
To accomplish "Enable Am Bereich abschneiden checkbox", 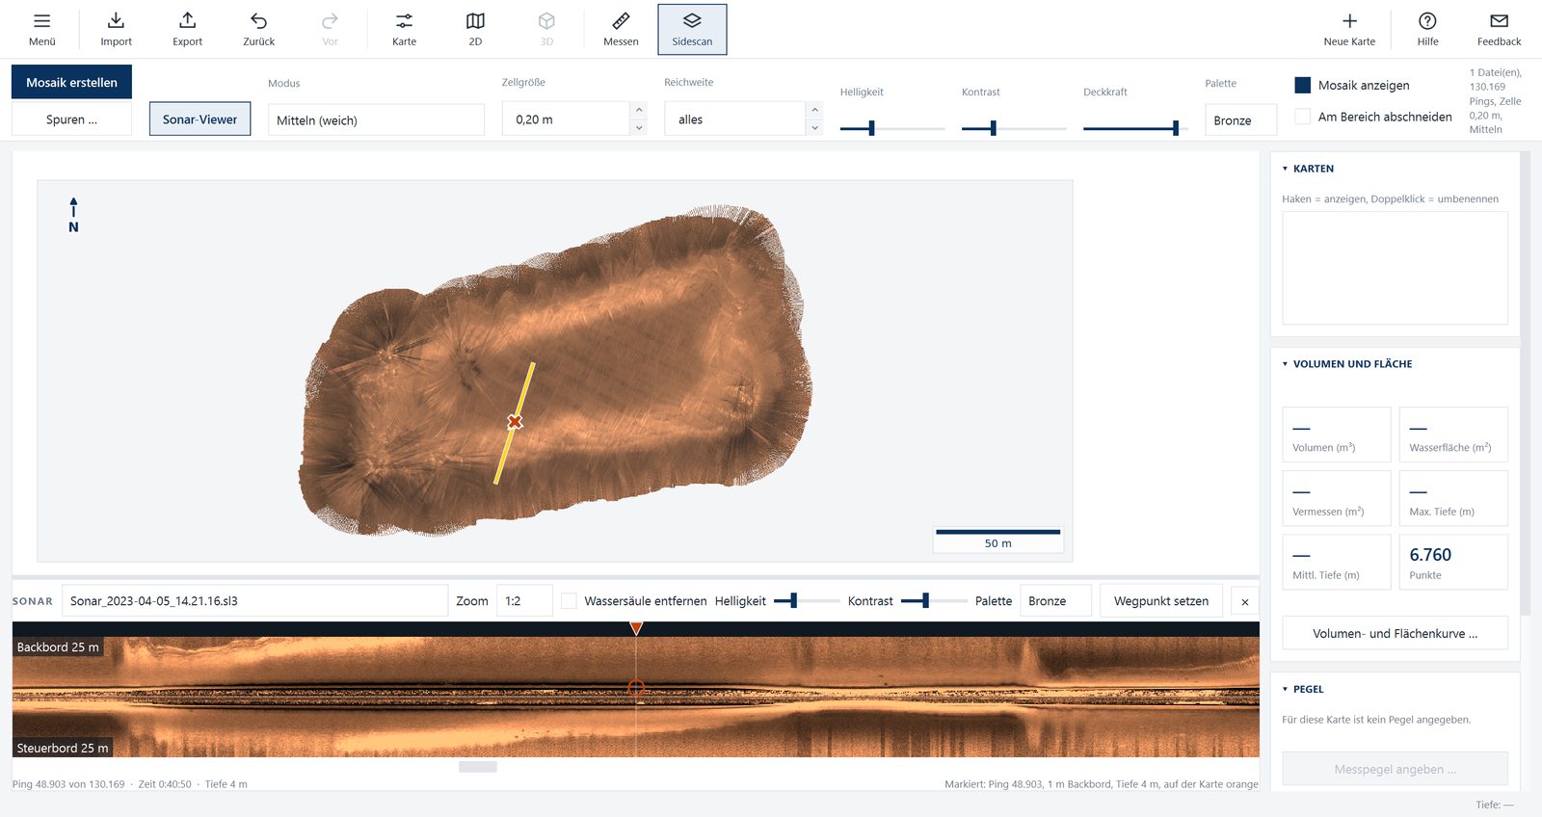I will click(x=1303, y=117).
